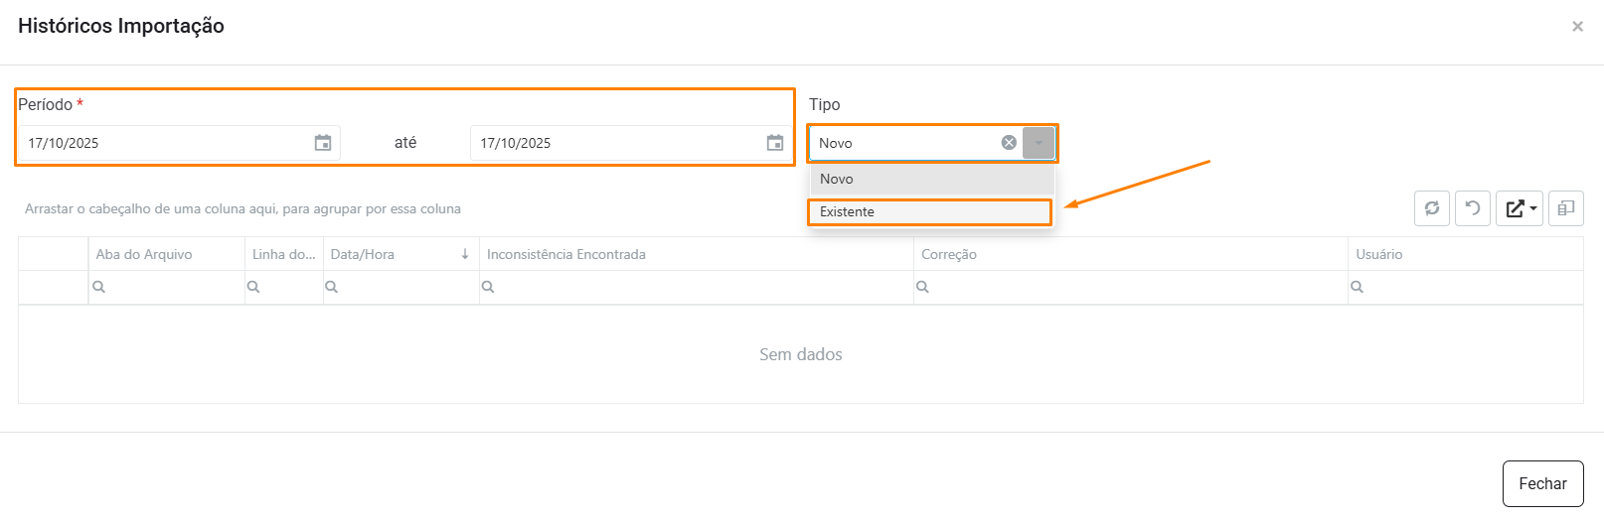Select the Existente option
Image resolution: width=1604 pixels, height=521 pixels.
[929, 212]
